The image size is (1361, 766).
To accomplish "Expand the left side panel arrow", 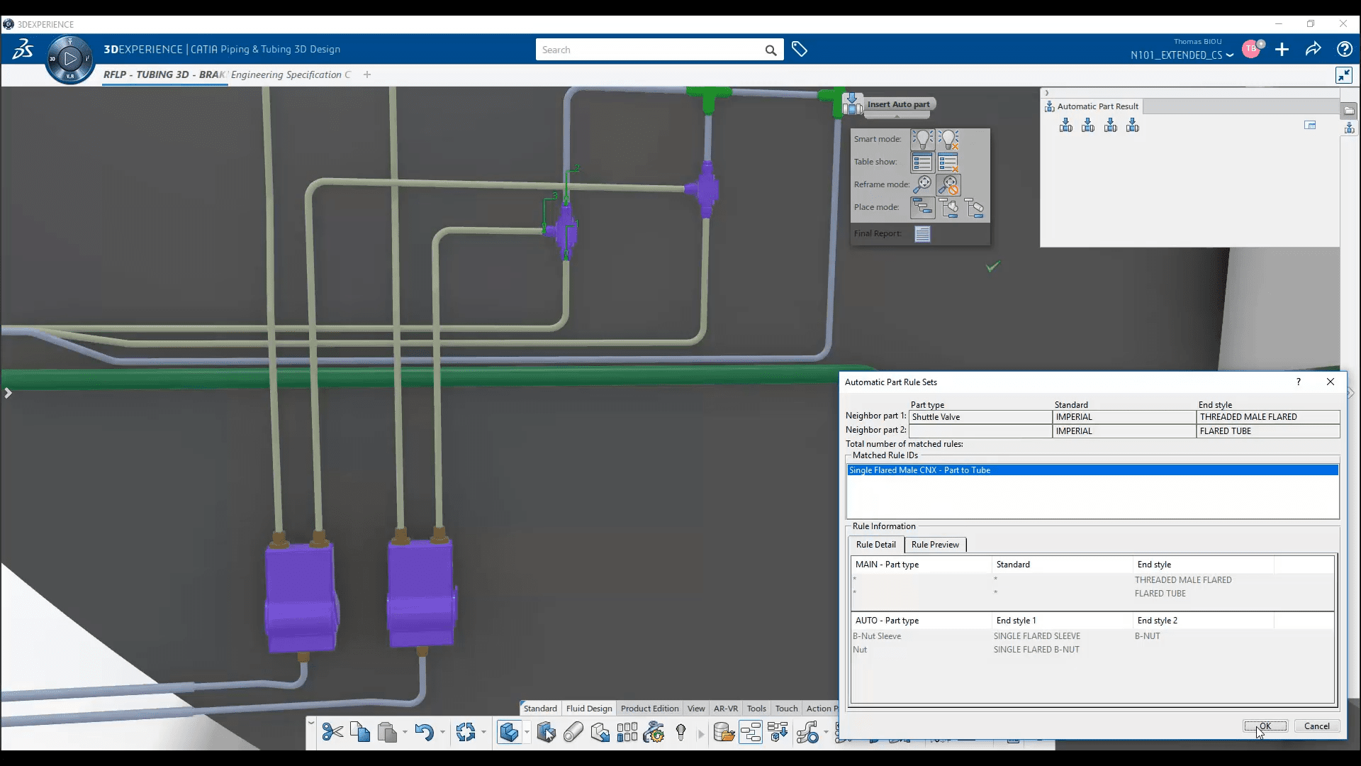I will (8, 393).
